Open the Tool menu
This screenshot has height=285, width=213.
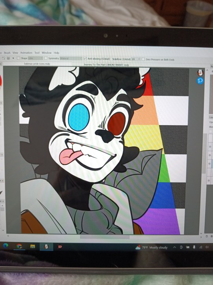(37, 53)
